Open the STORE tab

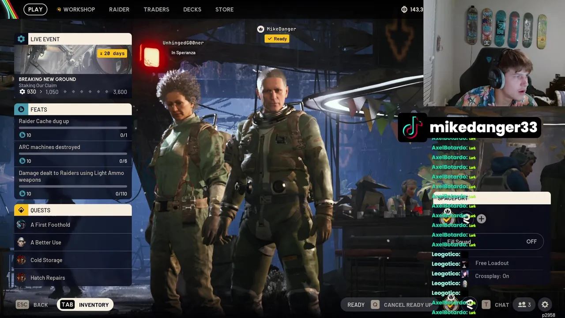click(x=224, y=9)
